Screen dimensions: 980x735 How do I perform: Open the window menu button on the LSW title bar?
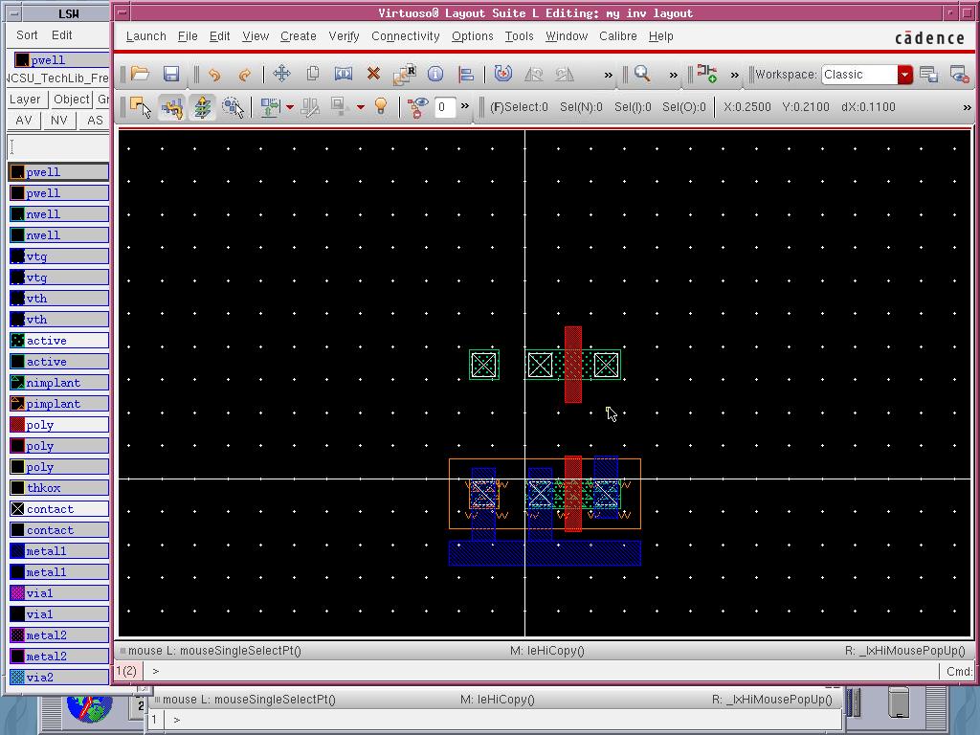coord(15,12)
